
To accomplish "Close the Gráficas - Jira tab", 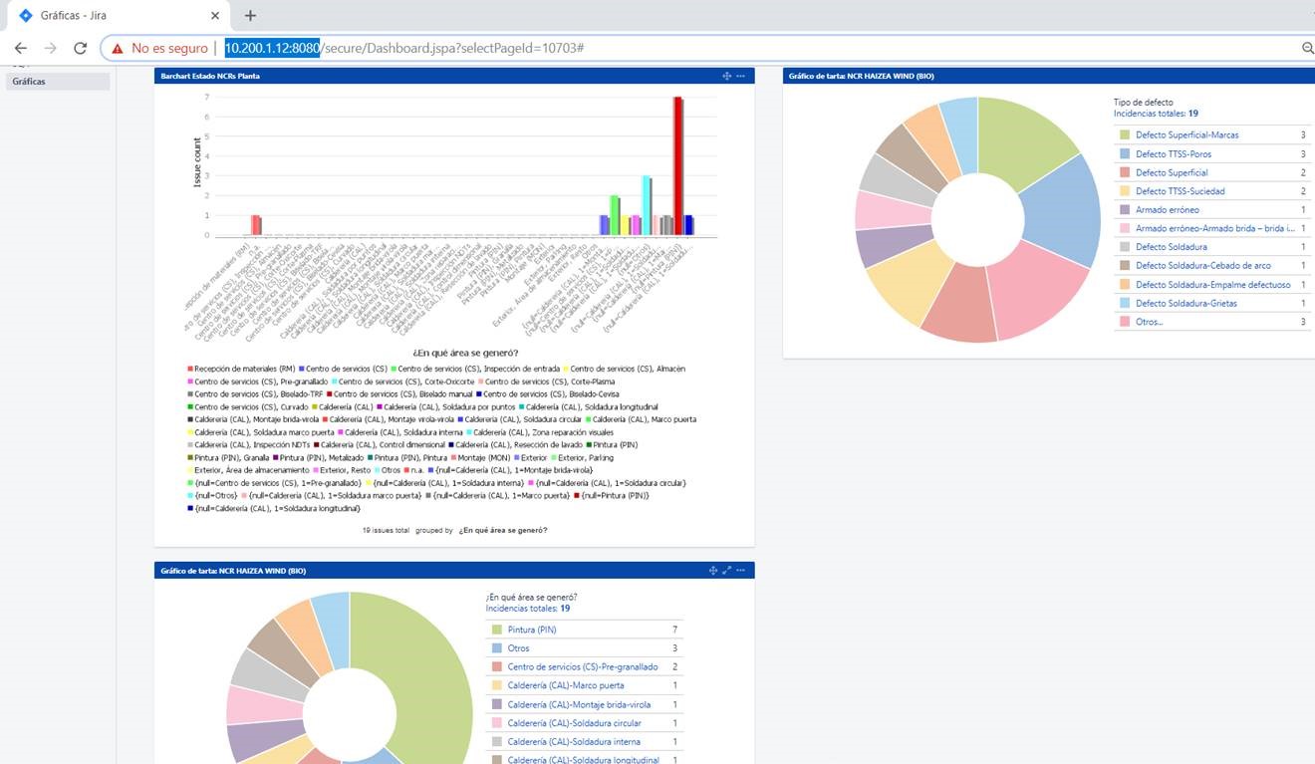I will click(215, 15).
